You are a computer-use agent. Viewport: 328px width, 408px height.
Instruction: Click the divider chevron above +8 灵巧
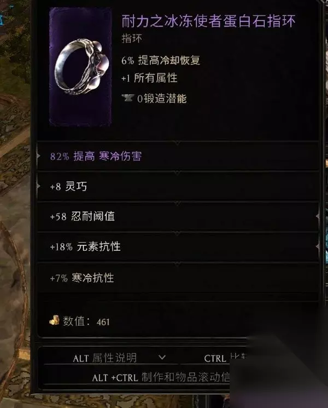coord(178,173)
